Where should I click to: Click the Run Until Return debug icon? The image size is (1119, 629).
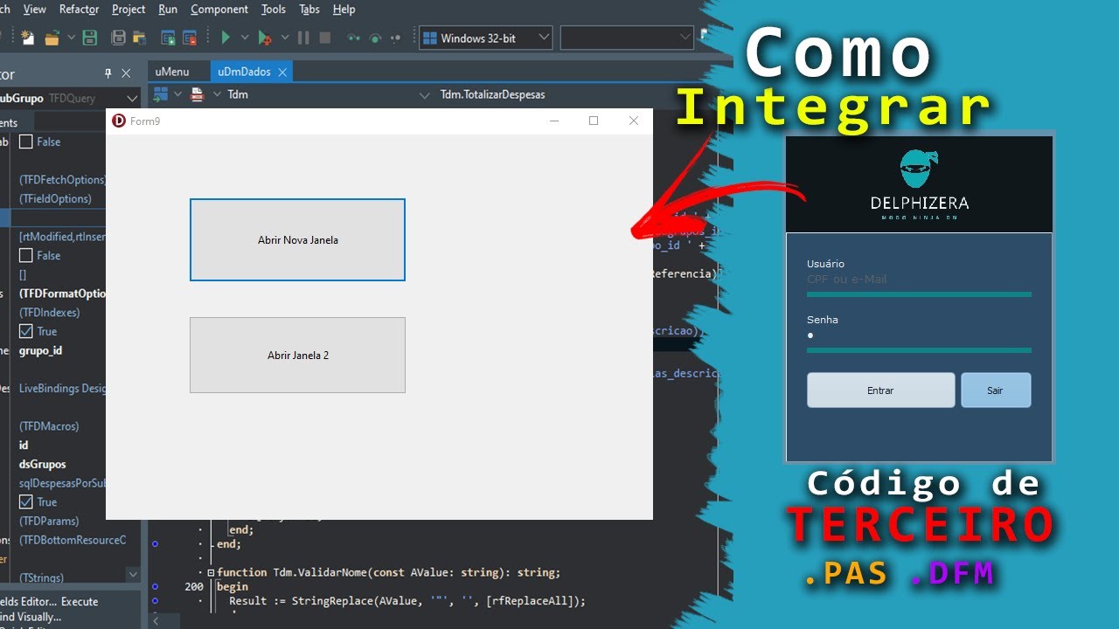tap(395, 38)
